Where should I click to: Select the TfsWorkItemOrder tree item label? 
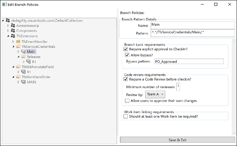point(36,77)
